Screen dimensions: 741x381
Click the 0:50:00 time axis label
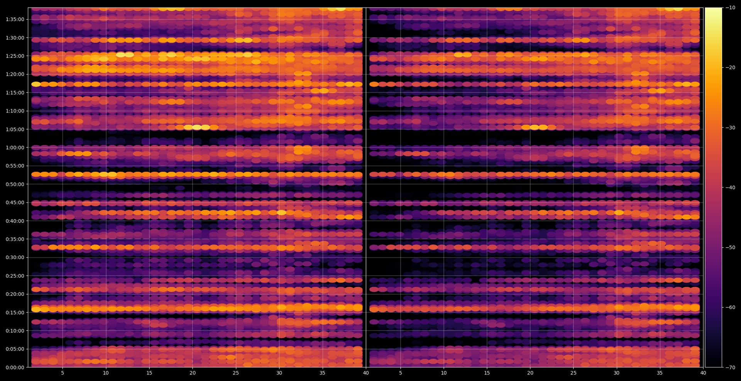15,184
